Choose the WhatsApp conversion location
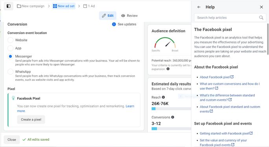The image size is (269, 147). pos(11,72)
